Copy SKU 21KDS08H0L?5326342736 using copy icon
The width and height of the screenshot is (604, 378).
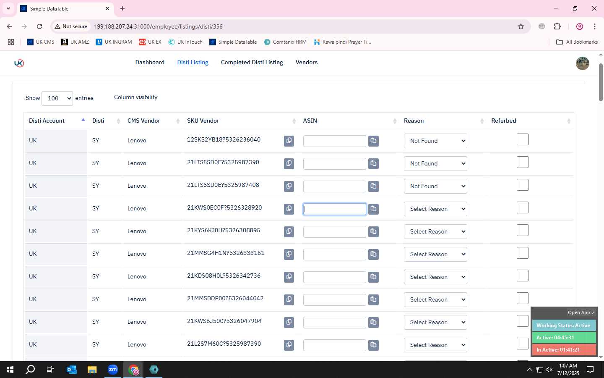[289, 277]
